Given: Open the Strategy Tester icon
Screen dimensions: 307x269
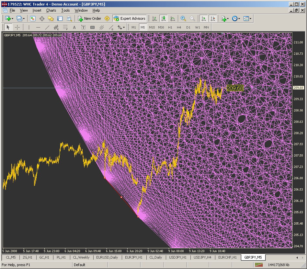Looking at the screenshot, I should tap(69, 18).
